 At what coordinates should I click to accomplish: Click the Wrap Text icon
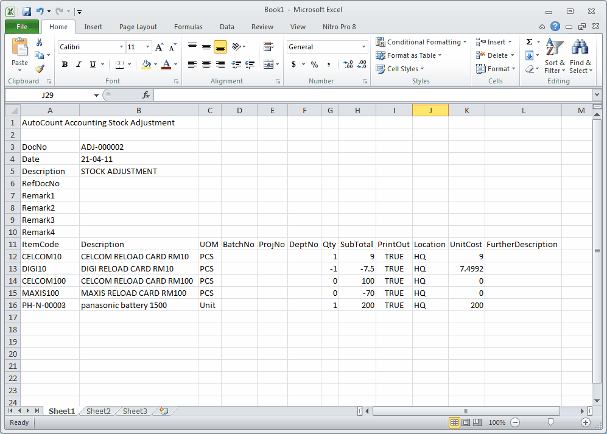pyautogui.click(x=268, y=47)
